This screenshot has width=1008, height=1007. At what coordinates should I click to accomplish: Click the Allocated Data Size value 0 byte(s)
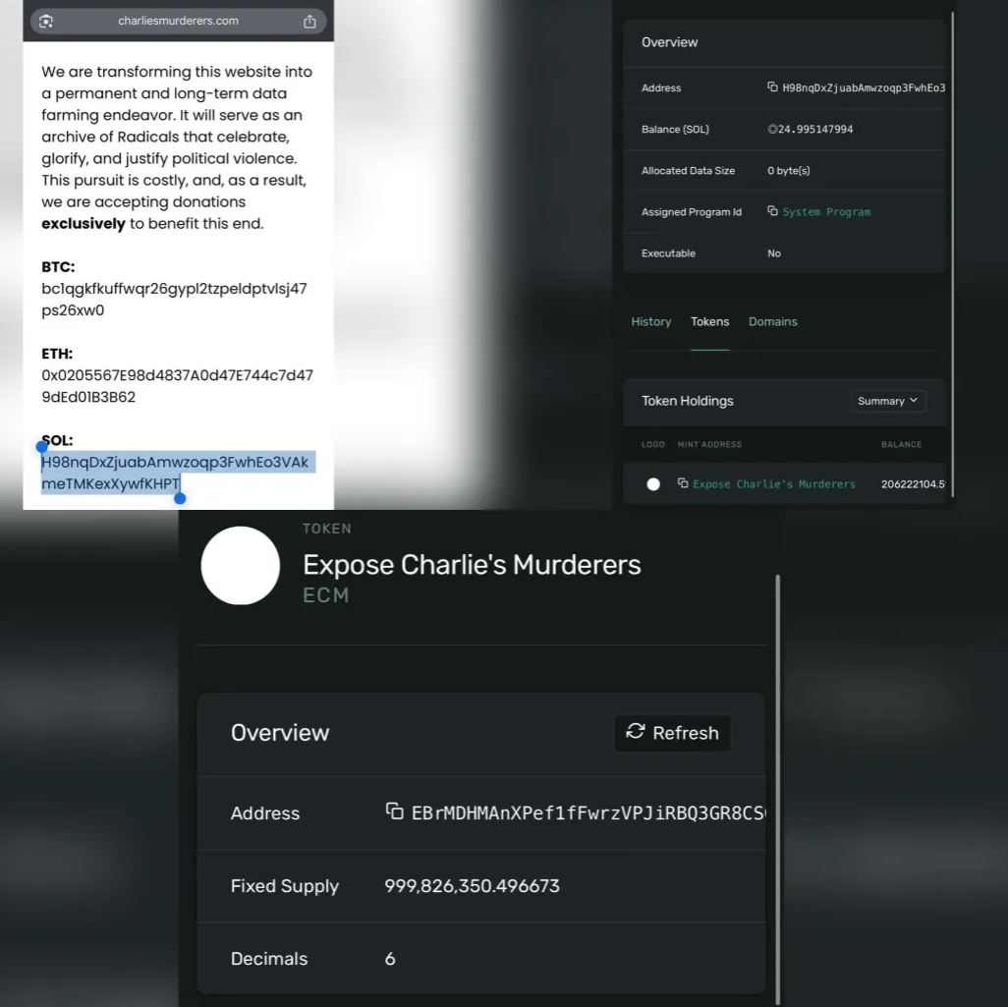(x=788, y=170)
